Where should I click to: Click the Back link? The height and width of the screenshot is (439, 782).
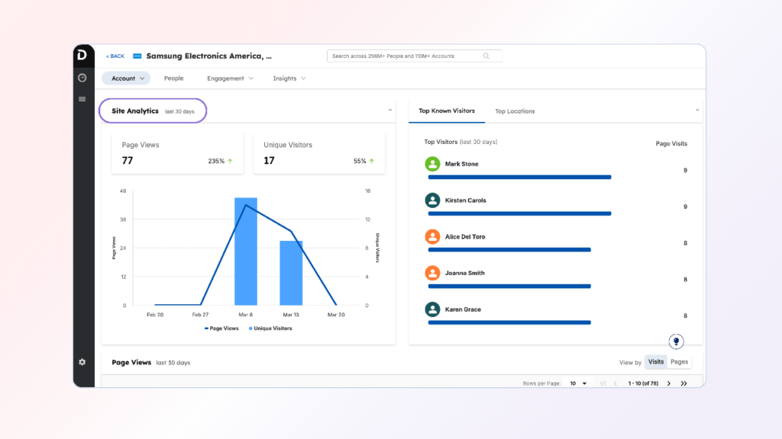pyautogui.click(x=115, y=56)
